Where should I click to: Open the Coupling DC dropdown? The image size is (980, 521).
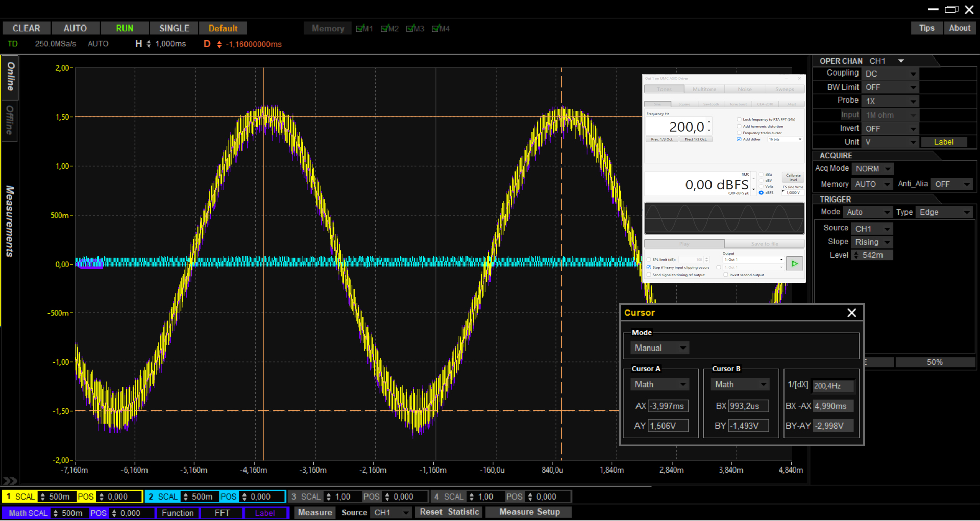coord(890,74)
